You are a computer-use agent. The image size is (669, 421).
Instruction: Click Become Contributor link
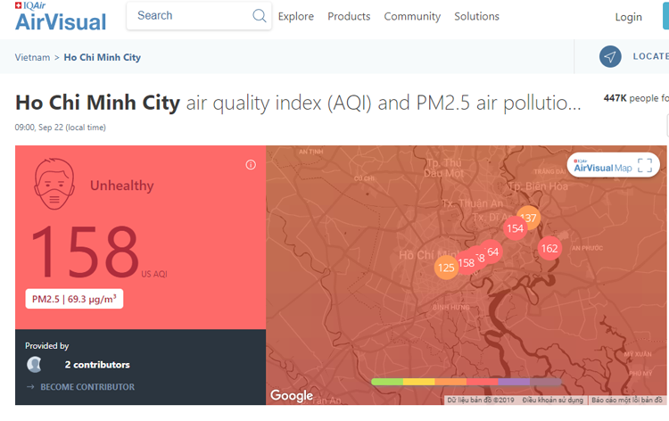pos(86,387)
